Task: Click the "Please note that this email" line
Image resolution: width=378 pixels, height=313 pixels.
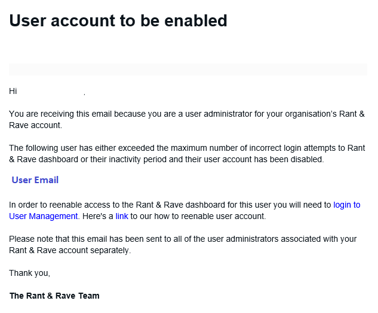Action: coord(183,239)
